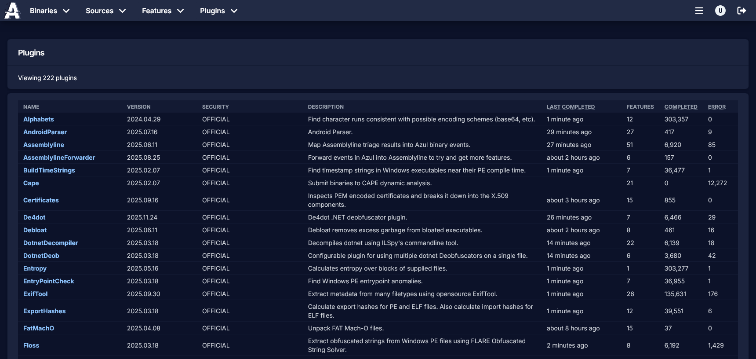Open the Plugins menu in navbar
The height and width of the screenshot is (359, 756).
(x=219, y=11)
